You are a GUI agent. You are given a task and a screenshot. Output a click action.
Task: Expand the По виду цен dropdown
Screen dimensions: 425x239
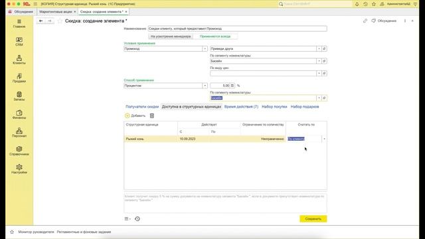pos(319,74)
